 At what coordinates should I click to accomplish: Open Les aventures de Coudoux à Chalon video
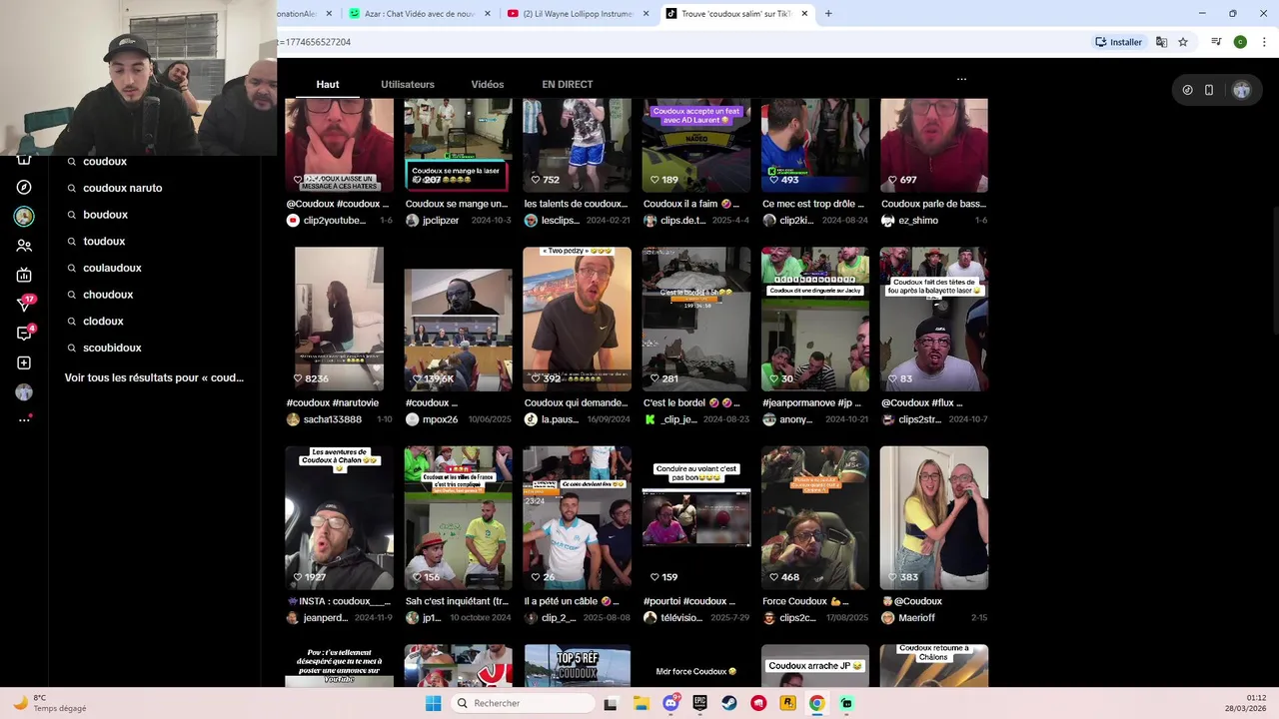tap(339, 517)
